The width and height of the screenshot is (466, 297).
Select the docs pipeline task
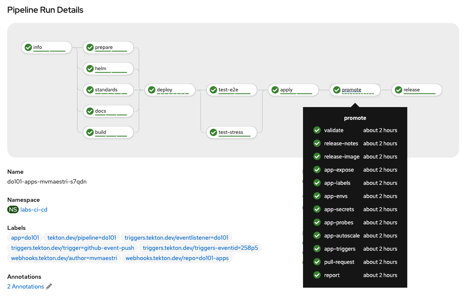pyautogui.click(x=108, y=111)
